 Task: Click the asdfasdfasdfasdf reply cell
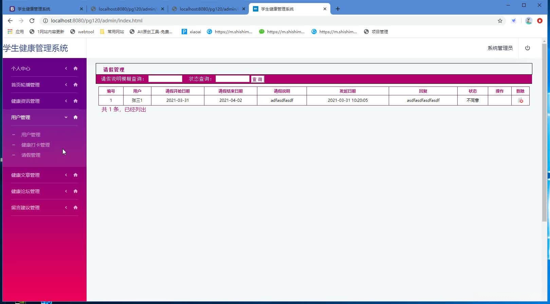(x=423, y=100)
